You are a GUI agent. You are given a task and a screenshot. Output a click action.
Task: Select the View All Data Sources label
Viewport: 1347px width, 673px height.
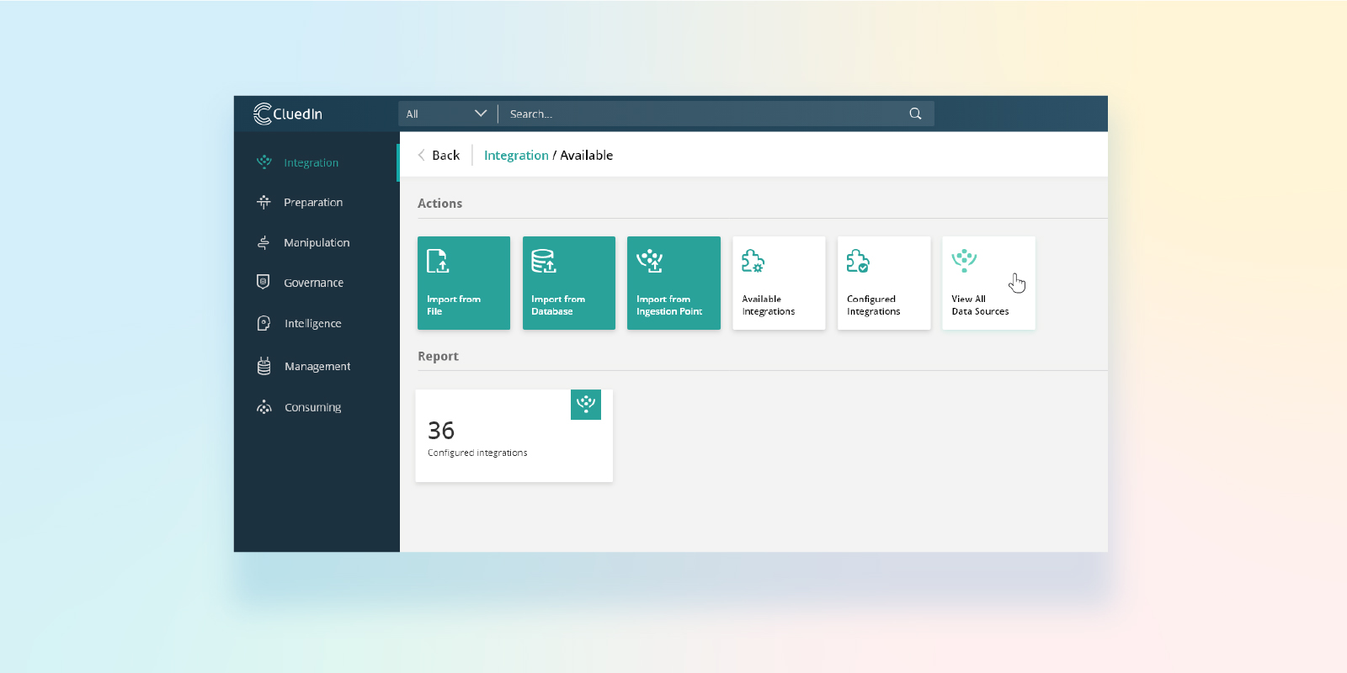980,305
